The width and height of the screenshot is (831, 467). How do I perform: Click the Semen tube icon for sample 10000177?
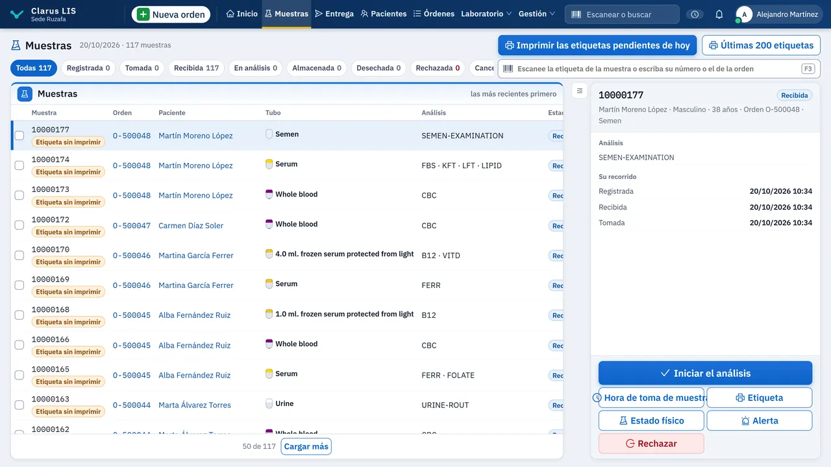[x=269, y=134]
